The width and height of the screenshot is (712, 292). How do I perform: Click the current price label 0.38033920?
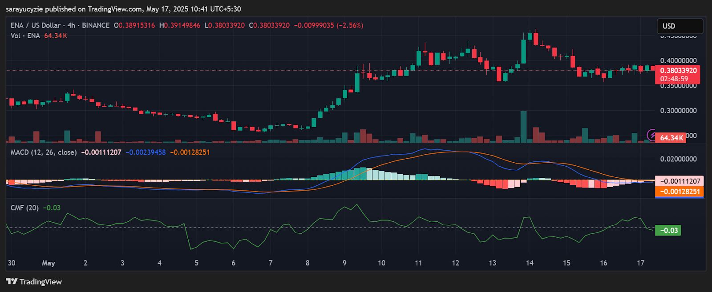[x=678, y=71]
